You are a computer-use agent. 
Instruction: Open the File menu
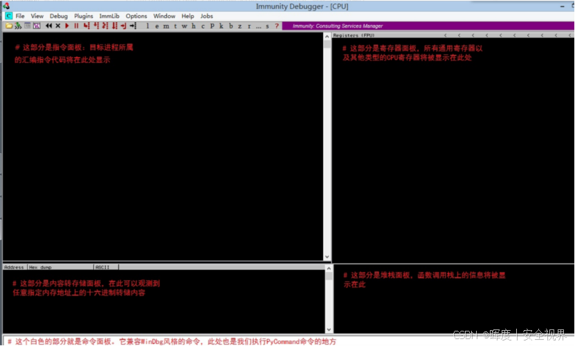coord(20,16)
